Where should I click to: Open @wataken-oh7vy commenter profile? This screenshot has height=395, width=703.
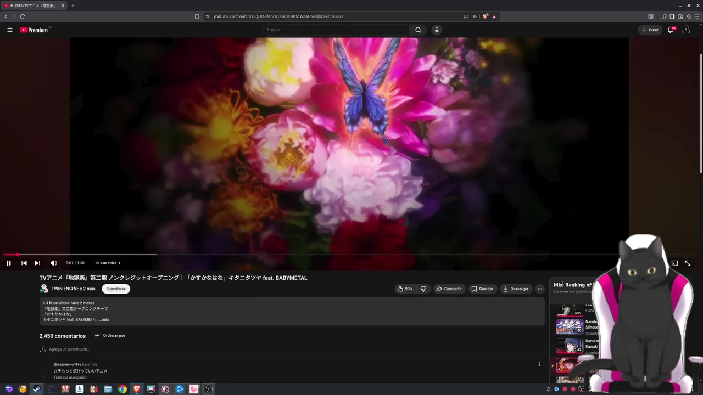click(67, 364)
